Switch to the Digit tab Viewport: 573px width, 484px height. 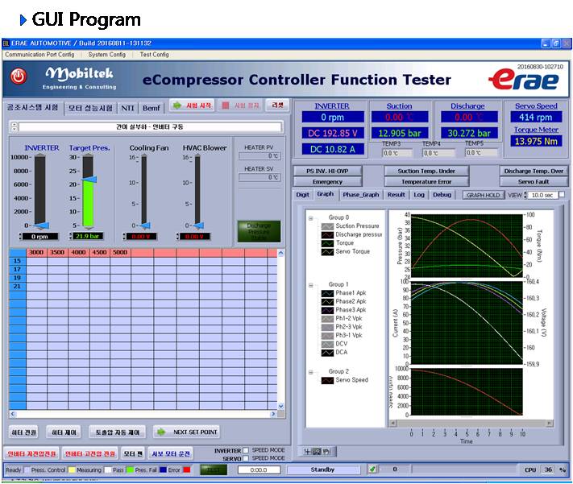(302, 195)
